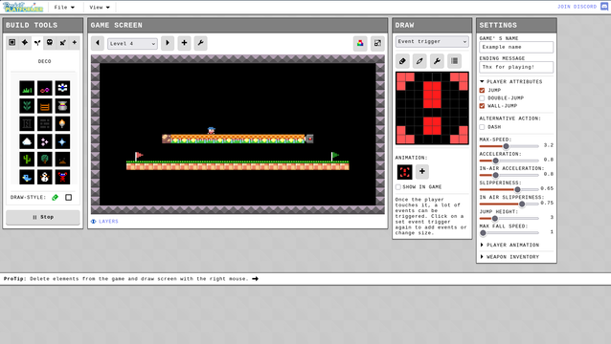The image size is (611, 344).
Task: Uncheck the Jump attribute
Action: pos(482,90)
